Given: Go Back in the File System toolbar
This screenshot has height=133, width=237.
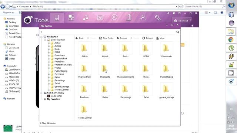Looking at the screenshot, I should tap(79, 38).
